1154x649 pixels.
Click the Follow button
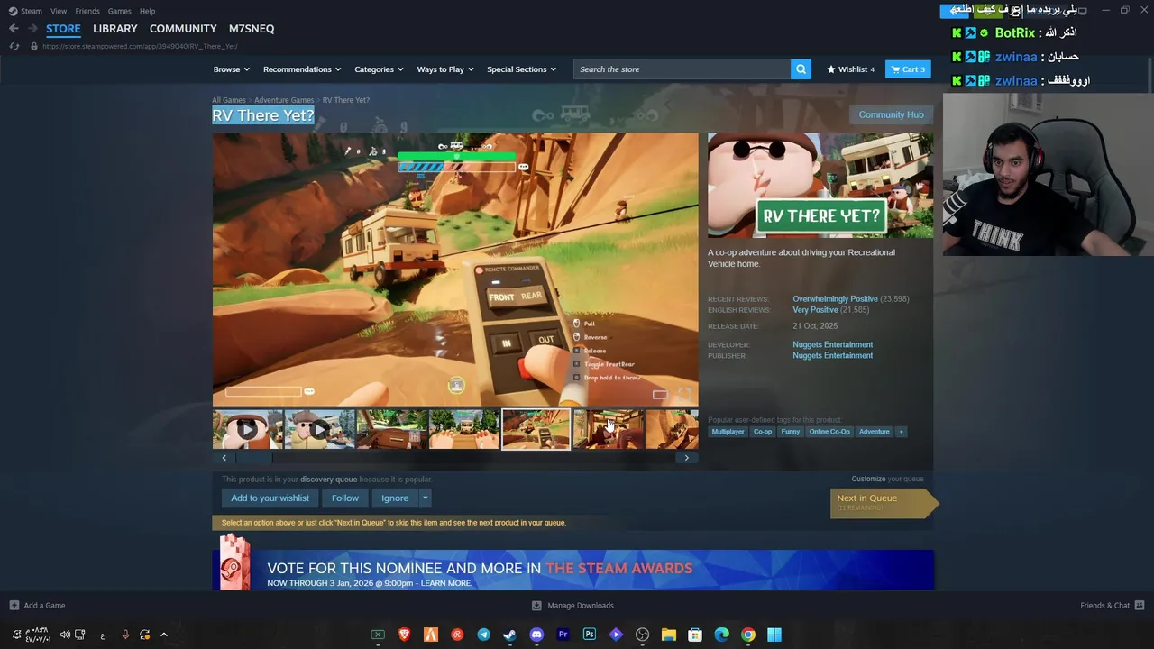tap(344, 498)
